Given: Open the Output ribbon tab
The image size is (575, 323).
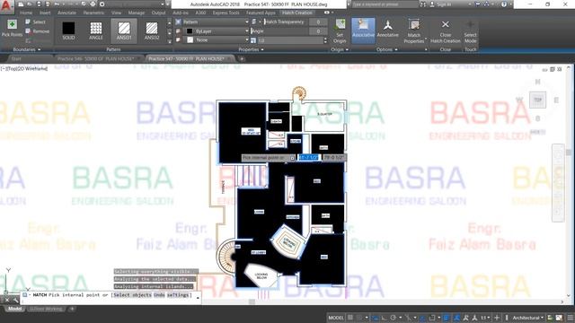Looking at the screenshot, I should point(158,13).
